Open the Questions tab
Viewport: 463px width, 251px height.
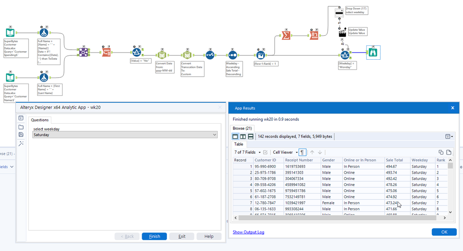40,120
